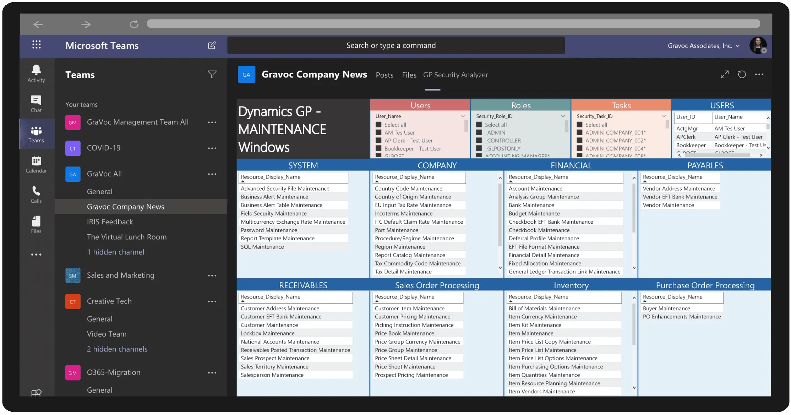Start a new chat with the compose icon
The height and width of the screenshot is (415, 791).
click(x=212, y=45)
